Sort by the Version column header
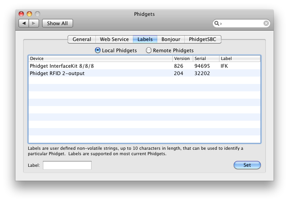The height and width of the screenshot is (202, 289). 183,58
